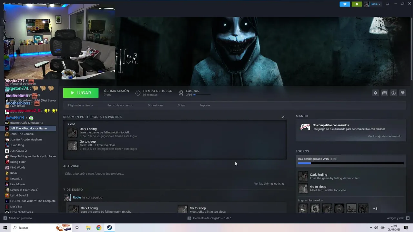
Task: Click LOGROS progress bar under header
Action: coord(202,95)
